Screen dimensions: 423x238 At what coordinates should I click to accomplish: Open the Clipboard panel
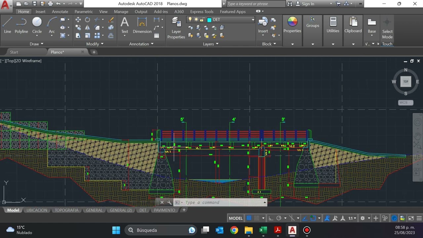coord(353,25)
